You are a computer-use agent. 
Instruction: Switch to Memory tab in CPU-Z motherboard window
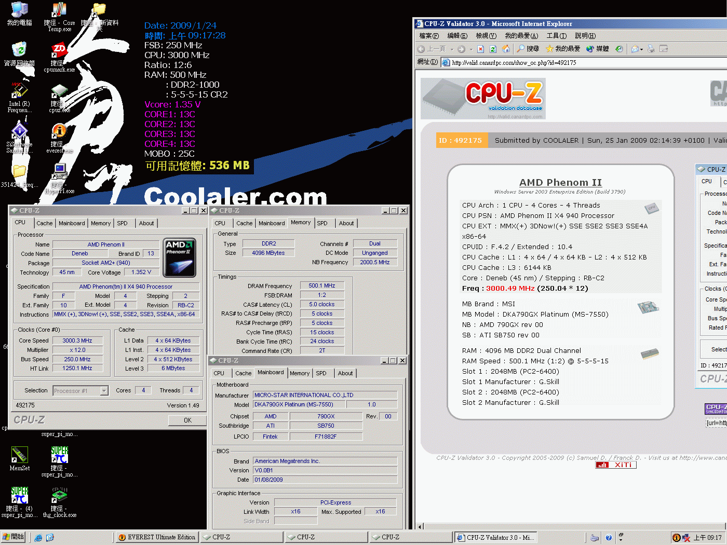(300, 373)
